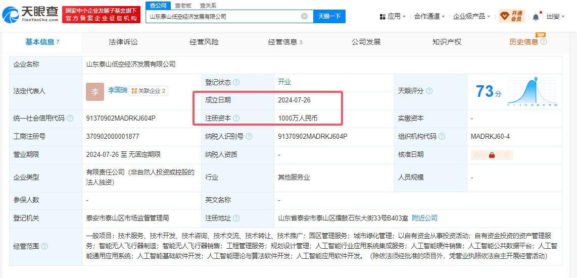
Task: Switch to 查关系 search tab
Action: 208,6
